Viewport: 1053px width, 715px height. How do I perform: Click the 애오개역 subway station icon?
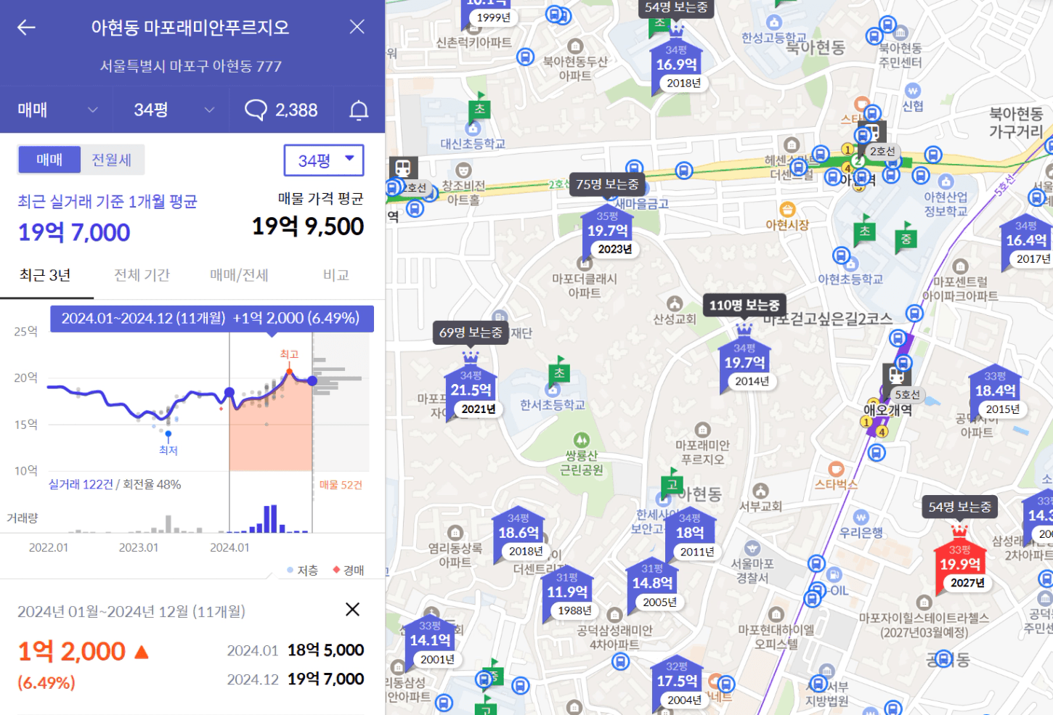pos(897,376)
